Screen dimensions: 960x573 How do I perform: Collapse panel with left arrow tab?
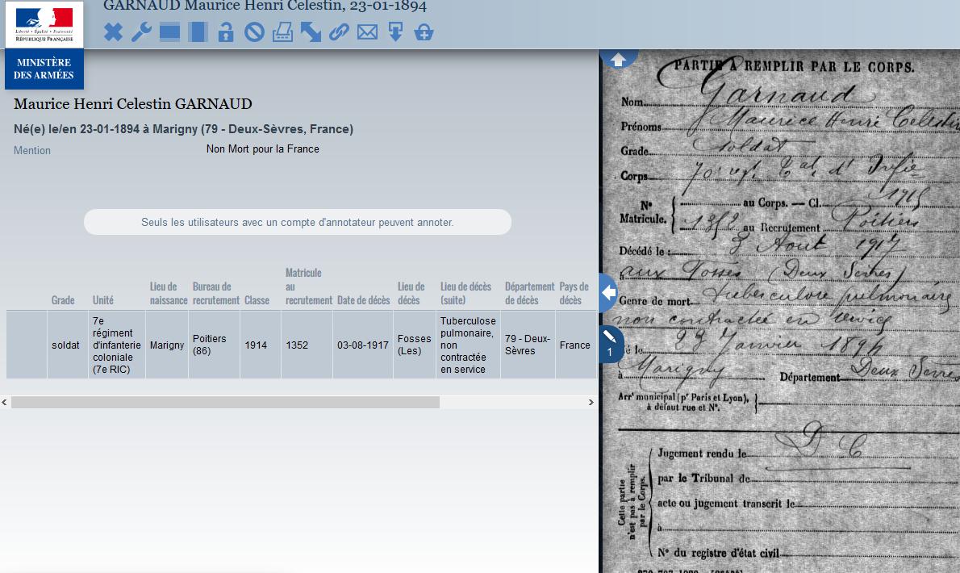609,293
